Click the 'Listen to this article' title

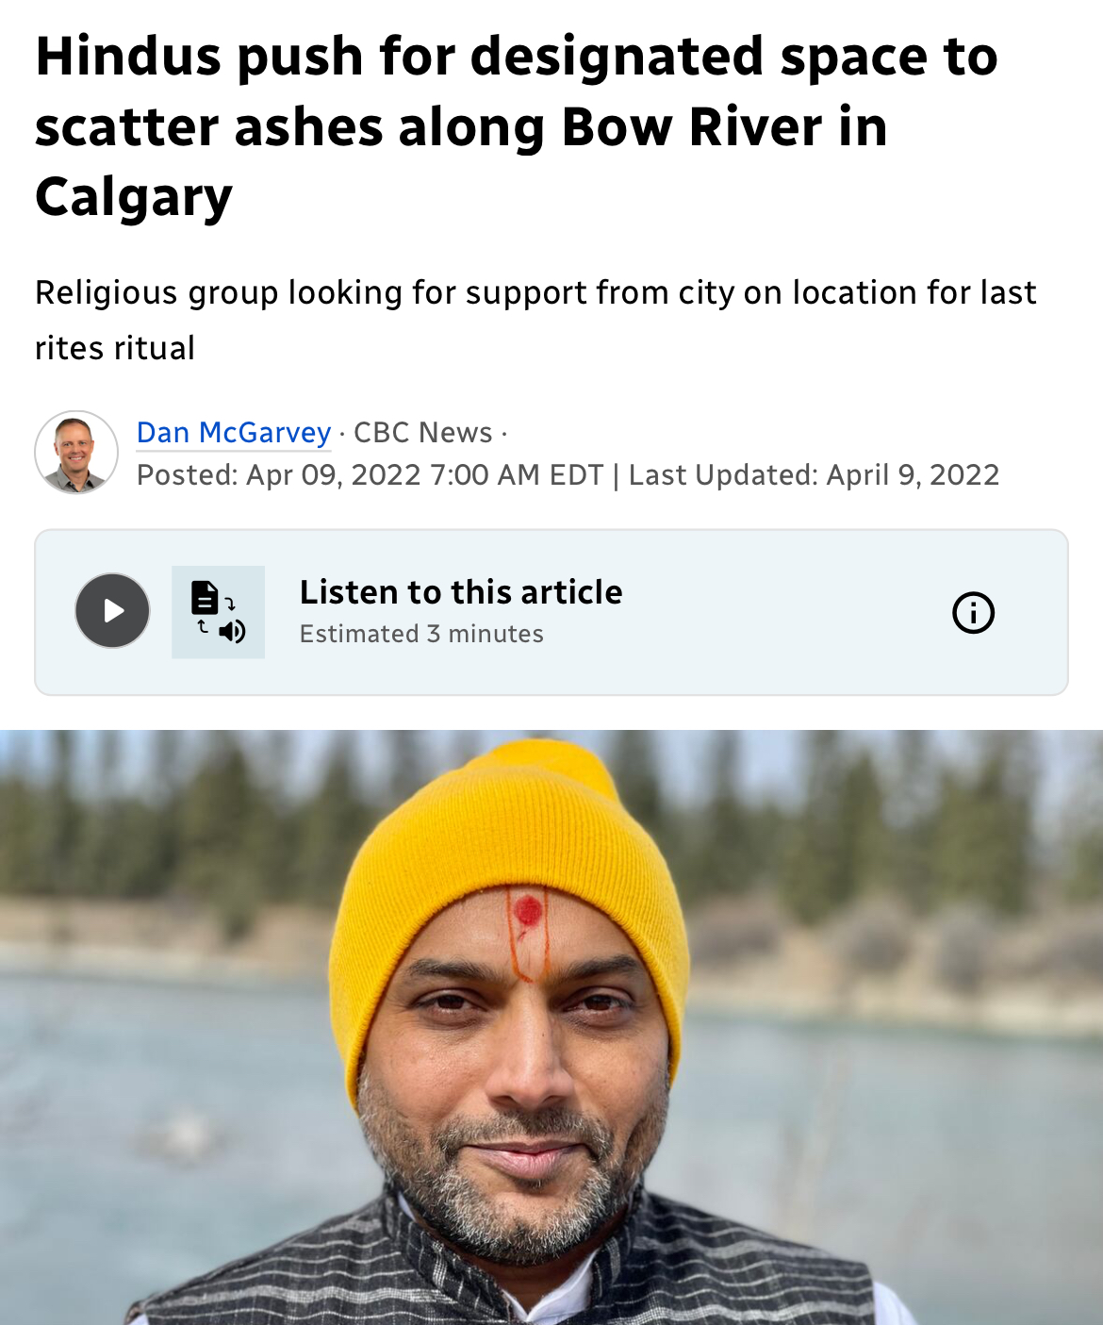point(461,592)
